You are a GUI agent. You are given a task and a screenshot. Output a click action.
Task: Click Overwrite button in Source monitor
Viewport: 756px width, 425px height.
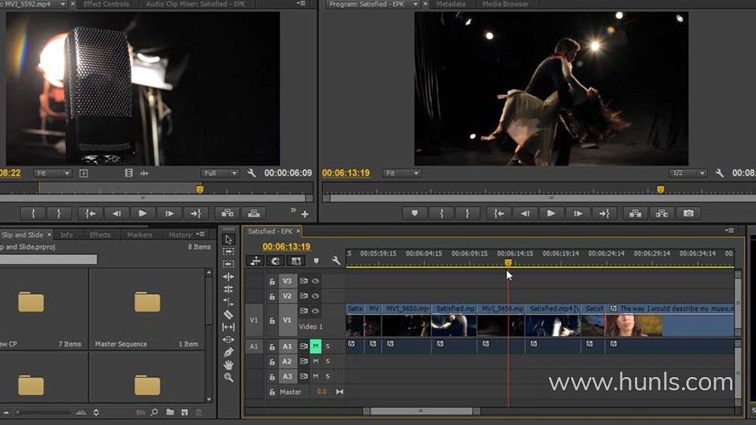254,213
